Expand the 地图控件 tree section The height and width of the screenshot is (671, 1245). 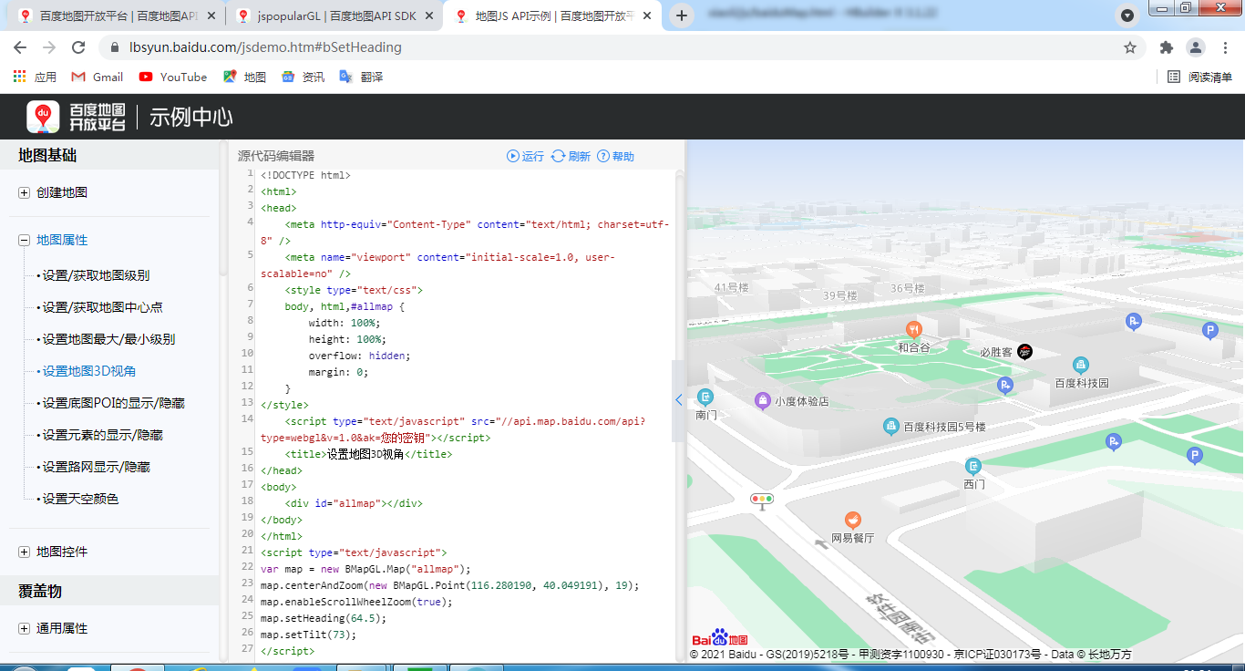(25, 552)
